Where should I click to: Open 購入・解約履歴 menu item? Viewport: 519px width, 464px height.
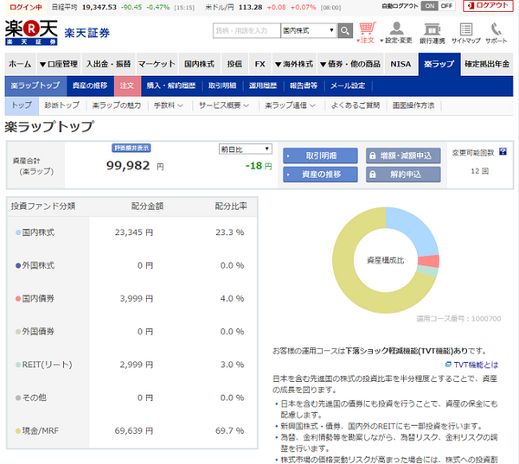[x=171, y=86]
